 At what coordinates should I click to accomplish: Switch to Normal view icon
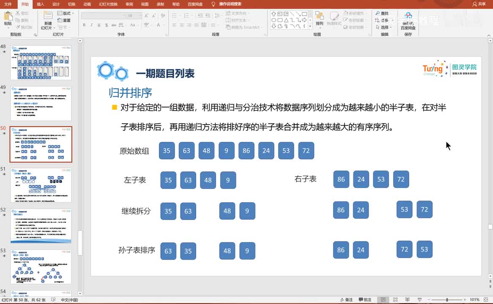coord(383,300)
